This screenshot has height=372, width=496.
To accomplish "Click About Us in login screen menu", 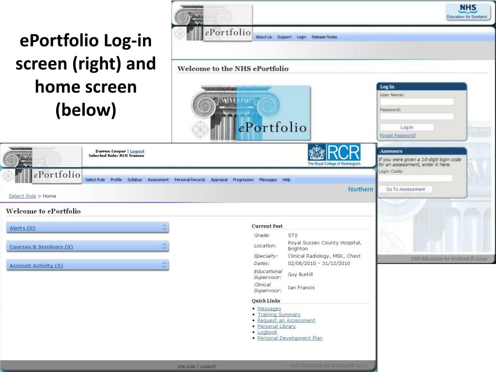I will pos(264,37).
